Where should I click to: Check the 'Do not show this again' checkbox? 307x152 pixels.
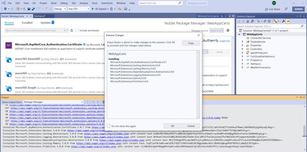[108, 126]
